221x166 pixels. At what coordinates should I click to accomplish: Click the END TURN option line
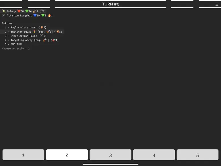(x=14, y=44)
